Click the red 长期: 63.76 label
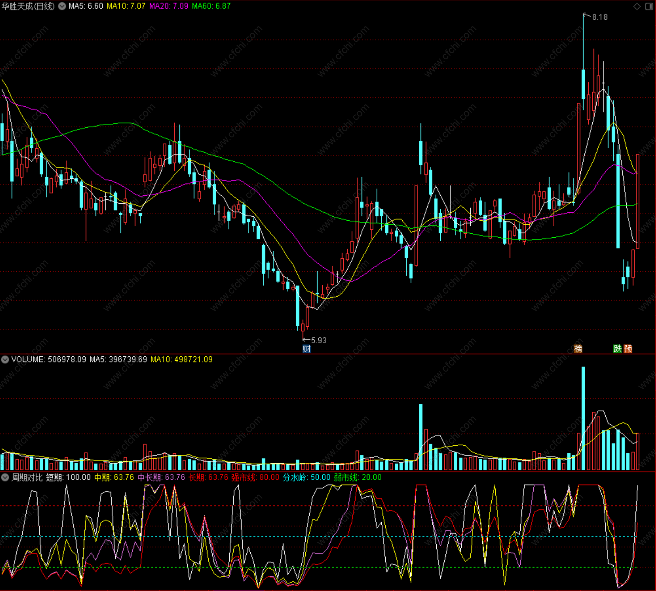 (208, 477)
